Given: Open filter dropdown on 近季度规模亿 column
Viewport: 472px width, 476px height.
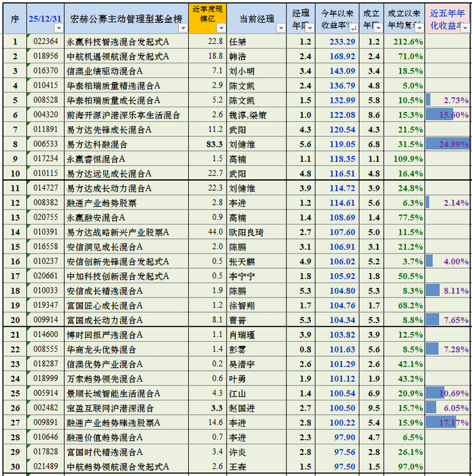Looking at the screenshot, I should pyautogui.click(x=221, y=28).
